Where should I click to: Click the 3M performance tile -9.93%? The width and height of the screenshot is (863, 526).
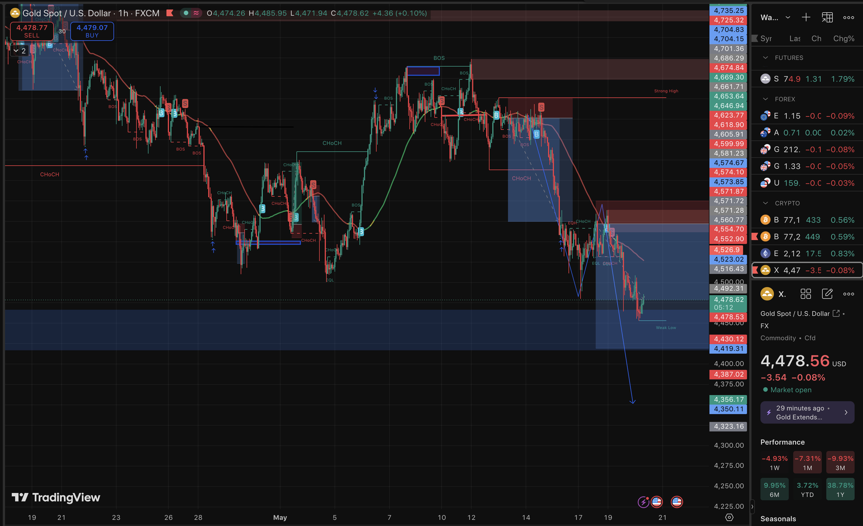click(840, 462)
